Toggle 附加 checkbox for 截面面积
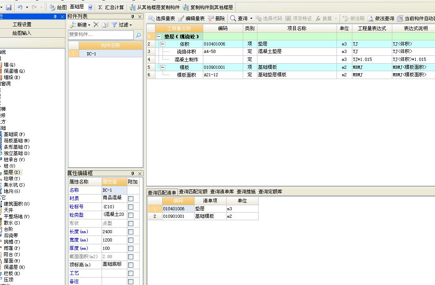 130,257
